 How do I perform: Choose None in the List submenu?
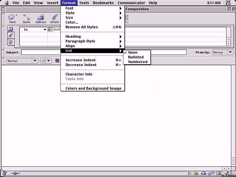pyautogui.click(x=137, y=53)
